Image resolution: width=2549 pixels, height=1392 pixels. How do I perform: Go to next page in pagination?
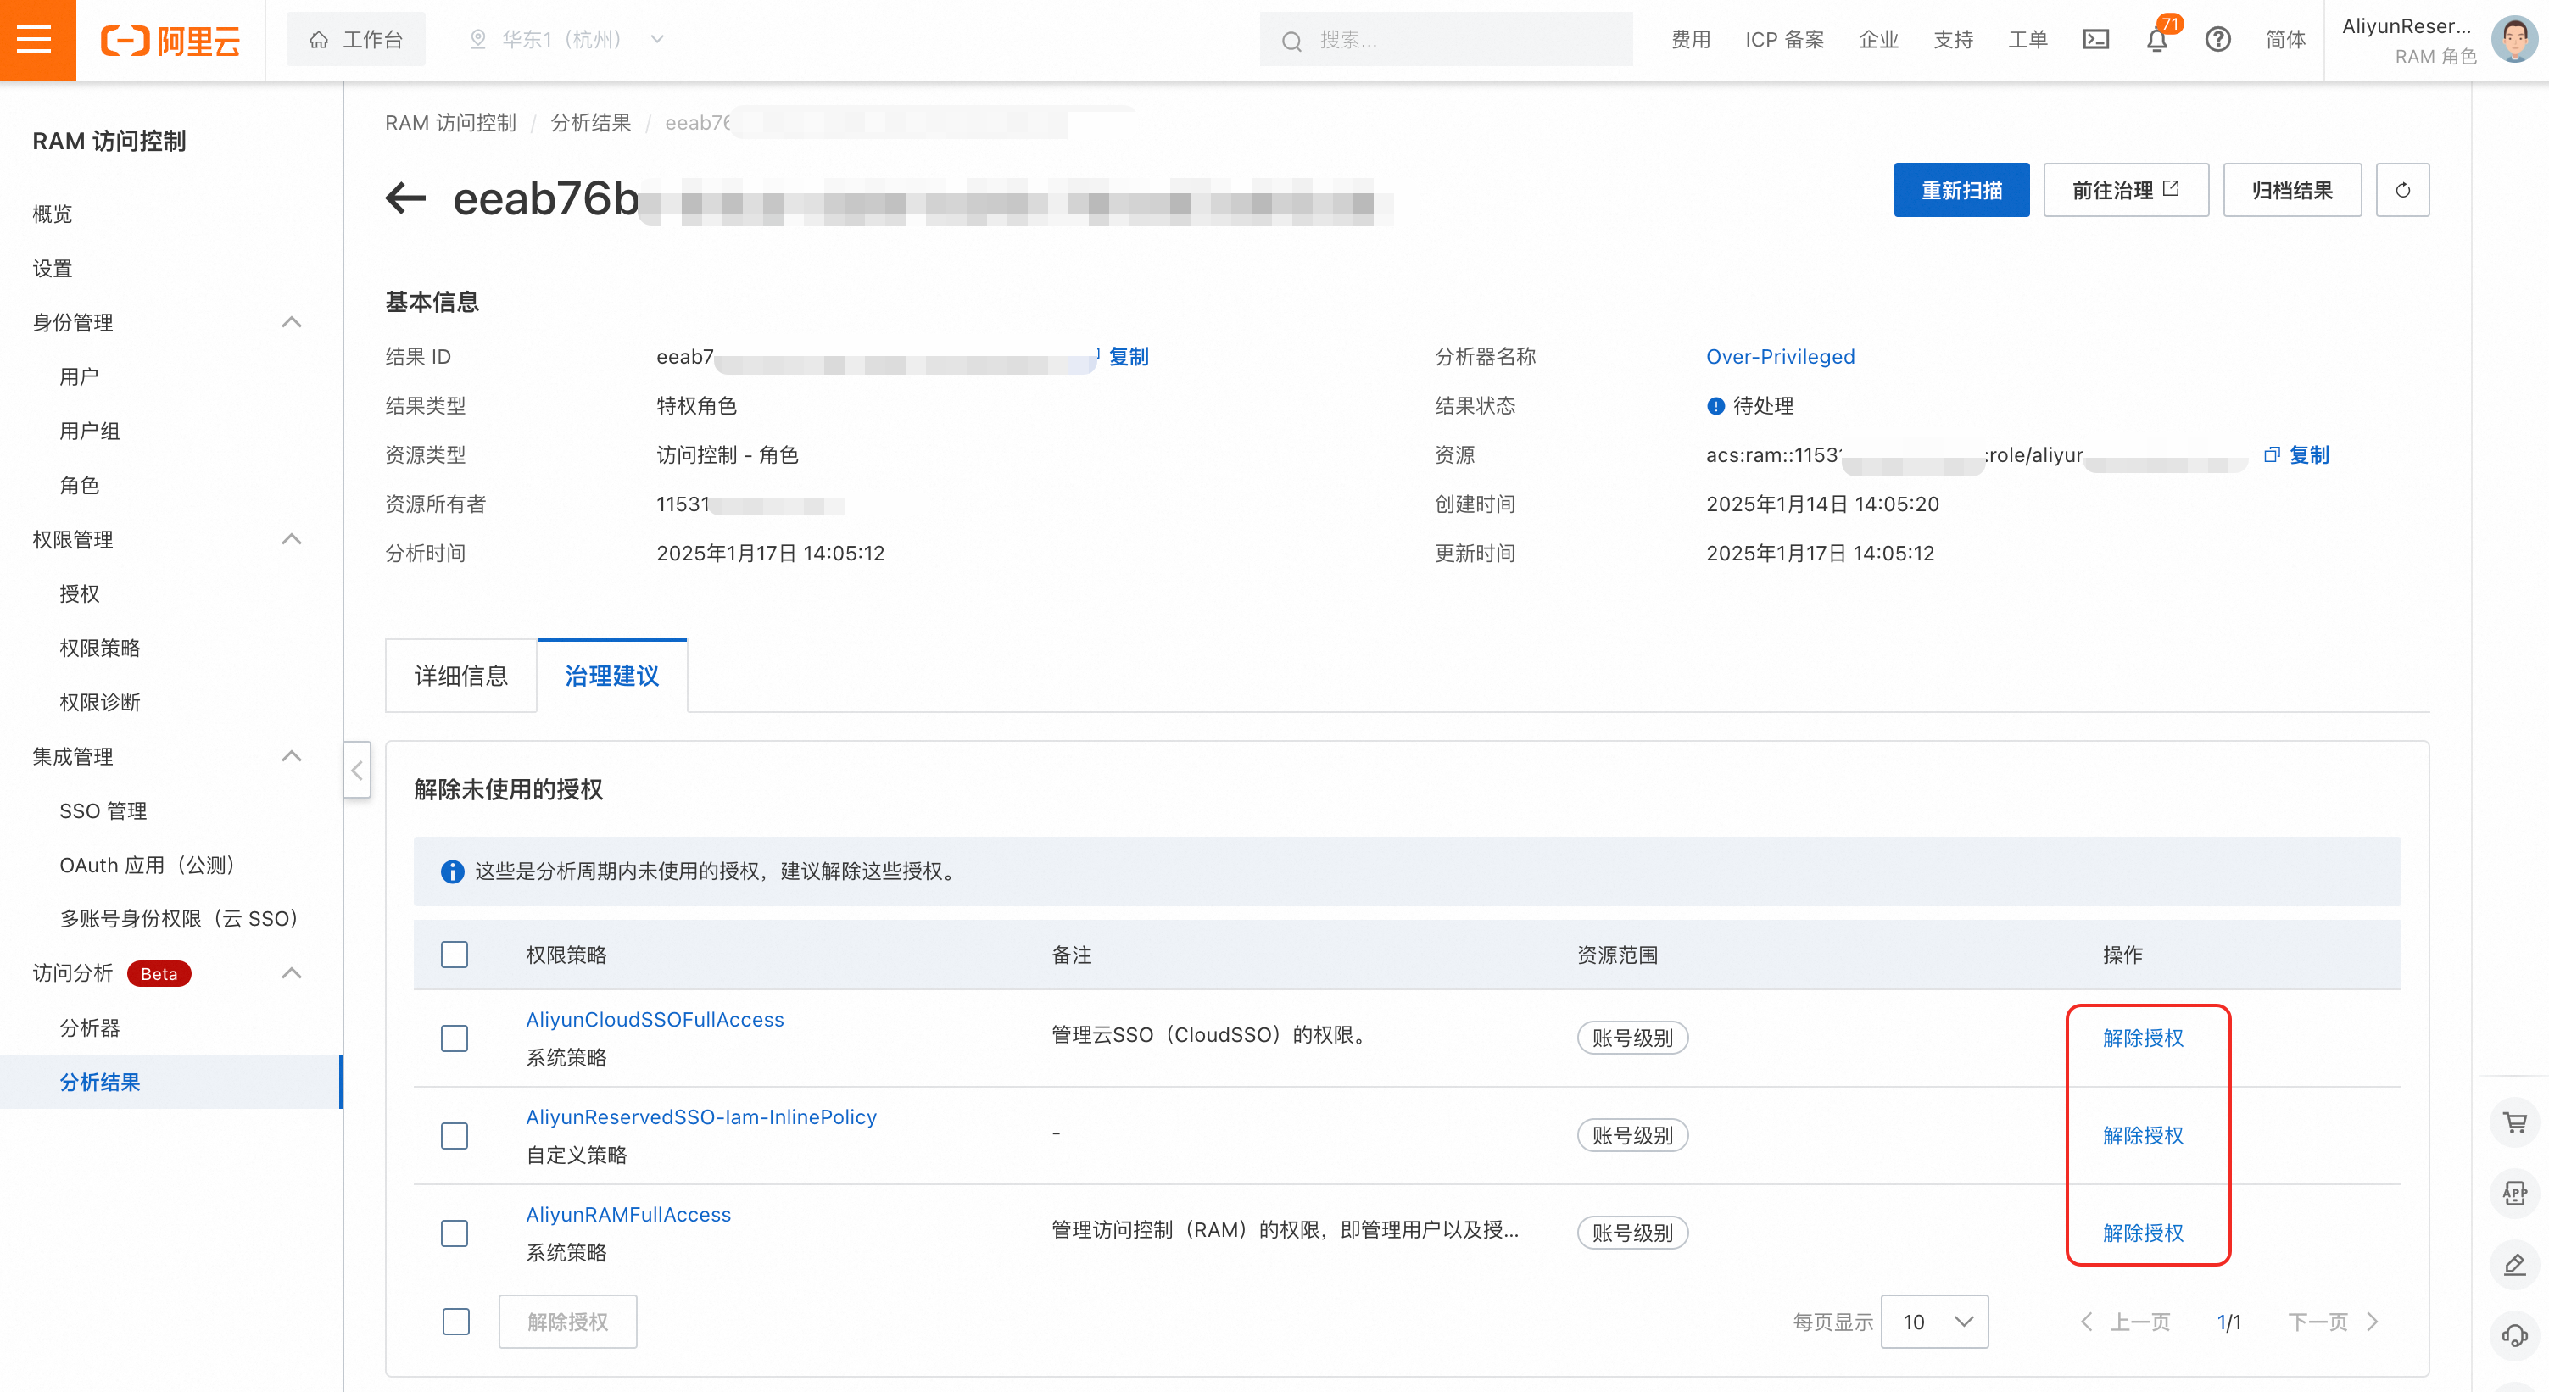click(2334, 1322)
